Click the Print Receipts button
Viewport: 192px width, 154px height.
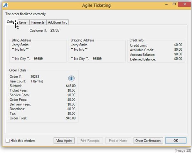point(90,141)
